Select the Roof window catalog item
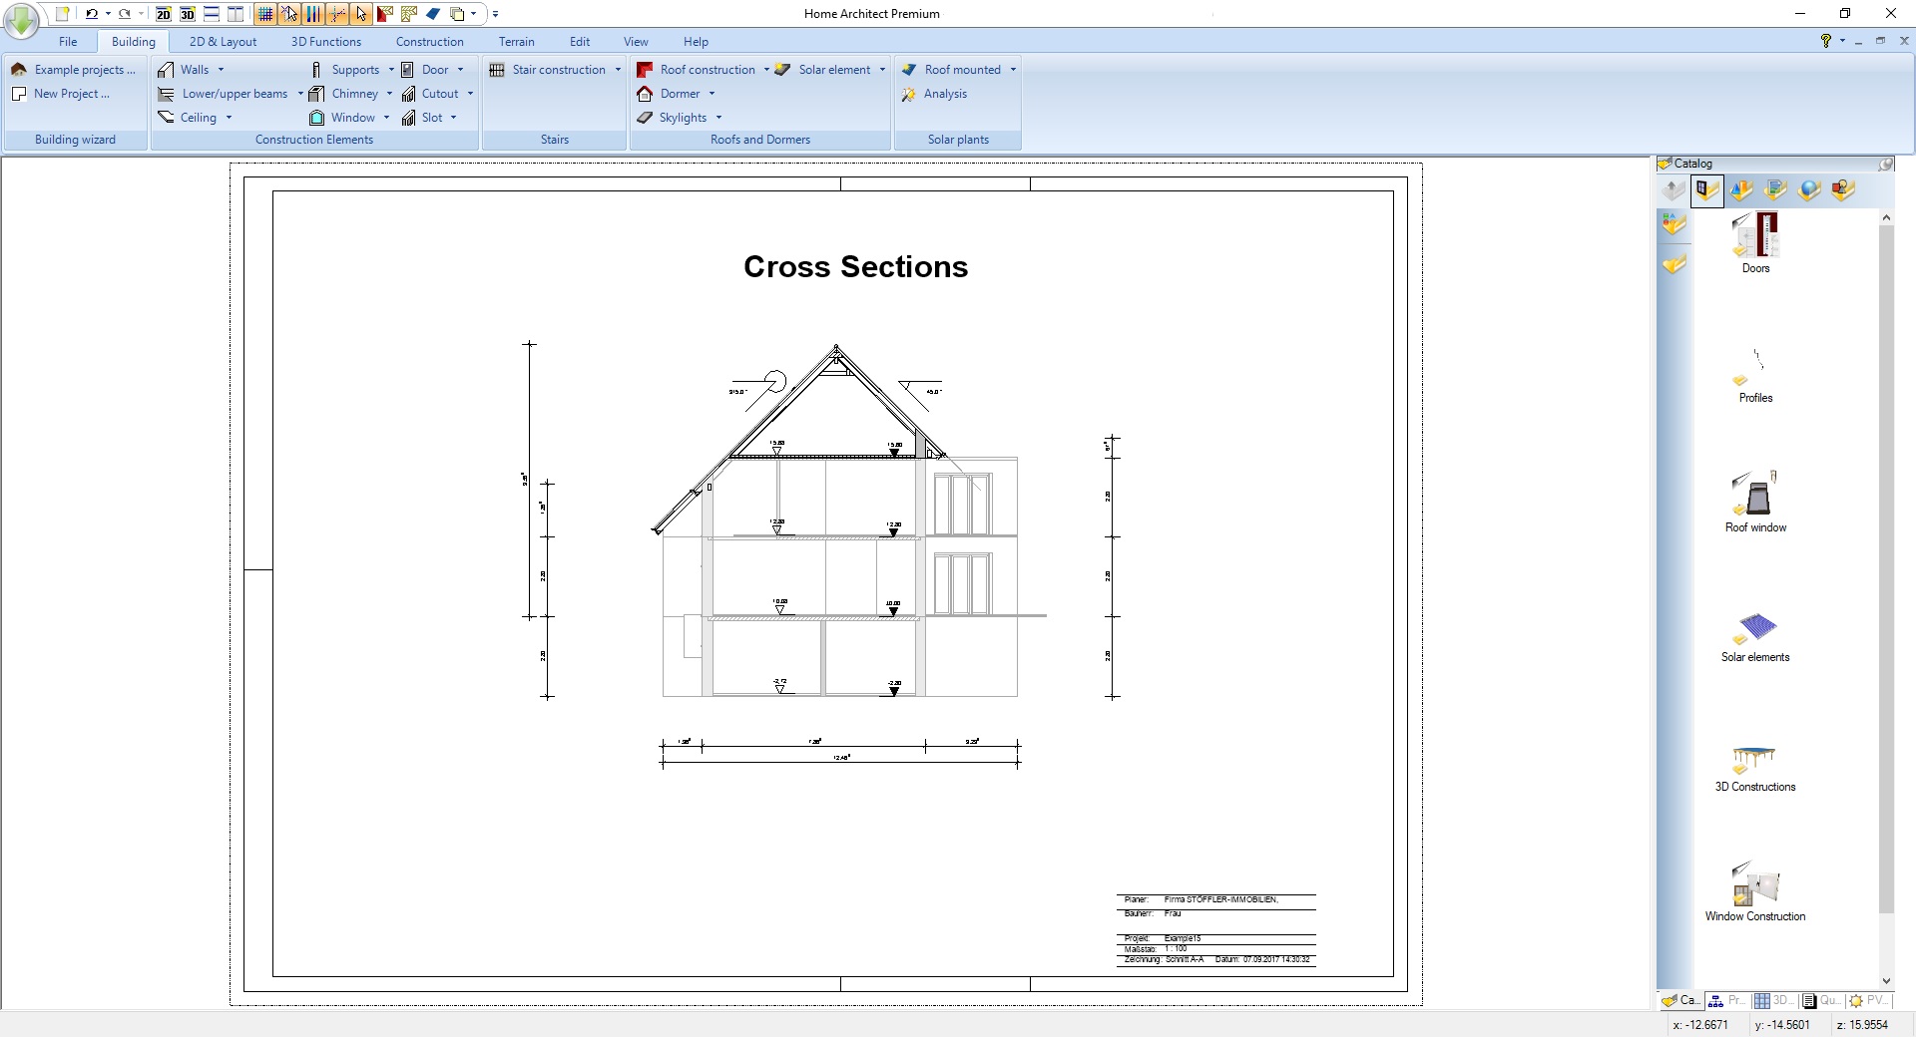This screenshot has height=1037, width=1916. 1754,502
